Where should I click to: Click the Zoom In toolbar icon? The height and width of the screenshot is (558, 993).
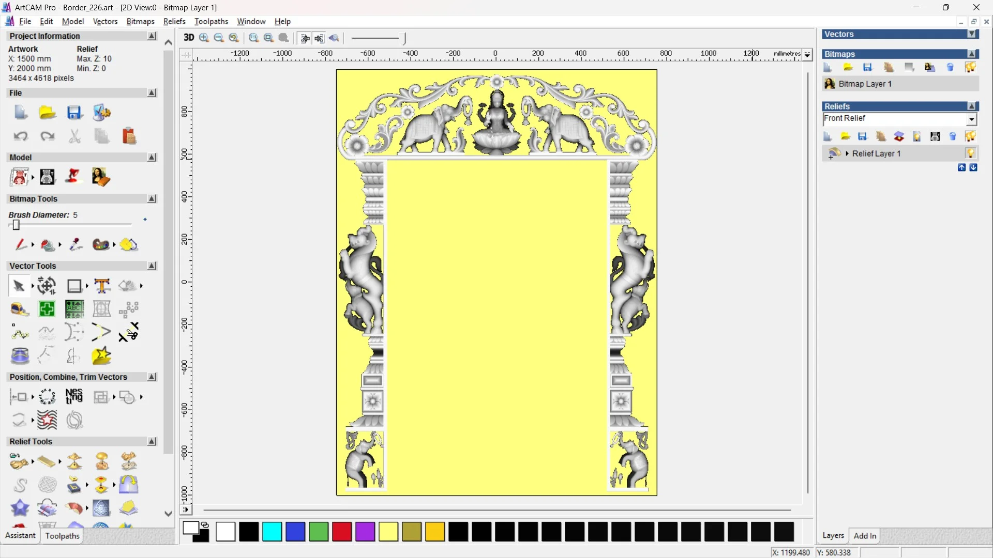click(x=204, y=38)
